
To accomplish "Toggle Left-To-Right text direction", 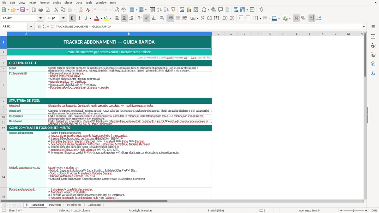I will (x=296, y=18).
